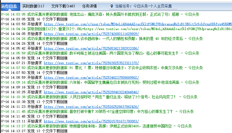Open article link ending 7525638253523321370
Viewport: 232px width, 133px height.
point(91,63)
